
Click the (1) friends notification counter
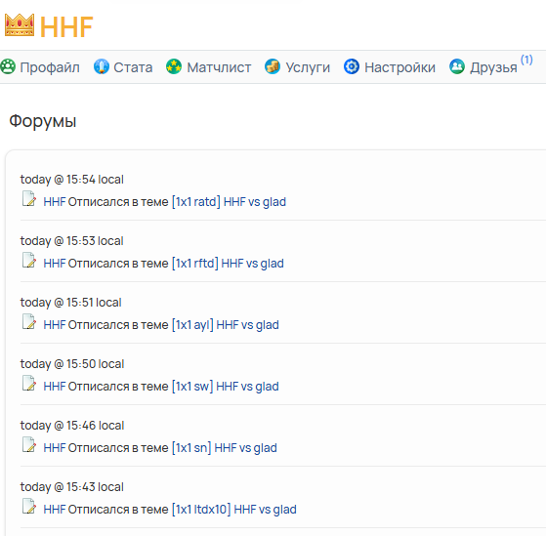click(526, 60)
